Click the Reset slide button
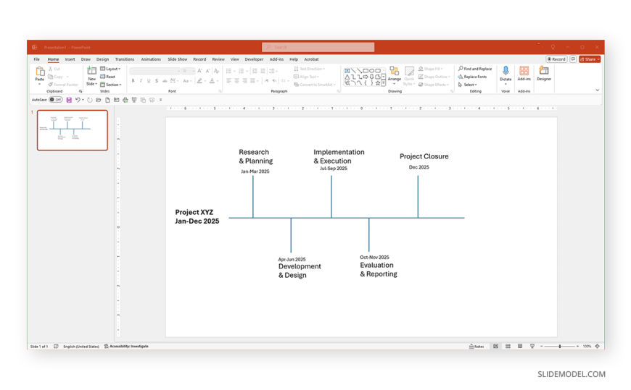 pos(107,76)
